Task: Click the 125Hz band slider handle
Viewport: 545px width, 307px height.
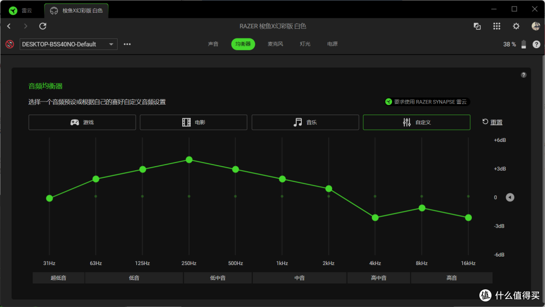Action: pos(142,169)
